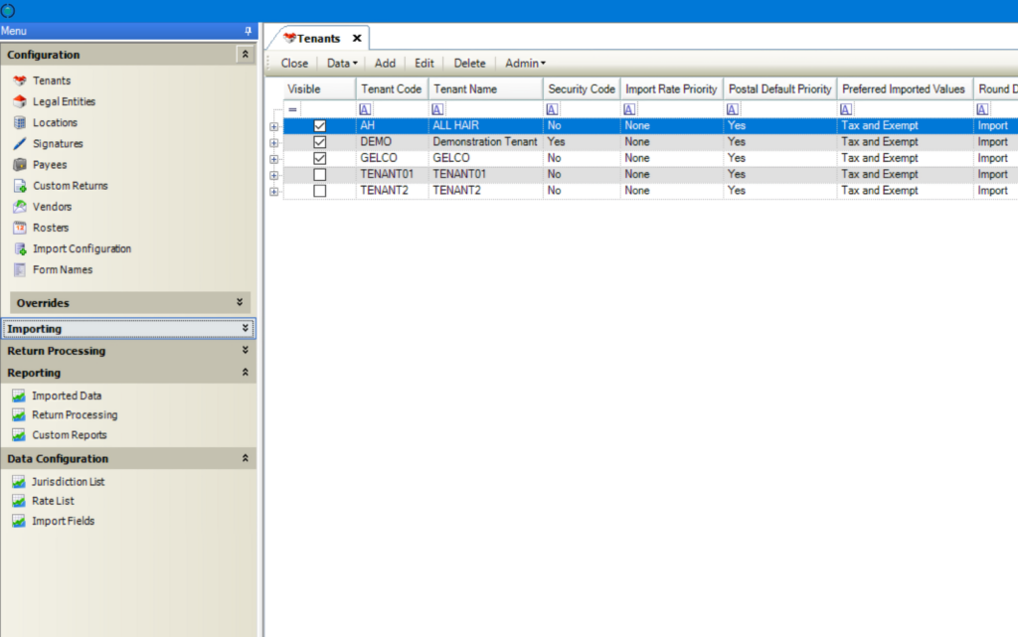The width and height of the screenshot is (1018, 637).
Task: Click the Edit button in the toolbar
Action: [424, 63]
